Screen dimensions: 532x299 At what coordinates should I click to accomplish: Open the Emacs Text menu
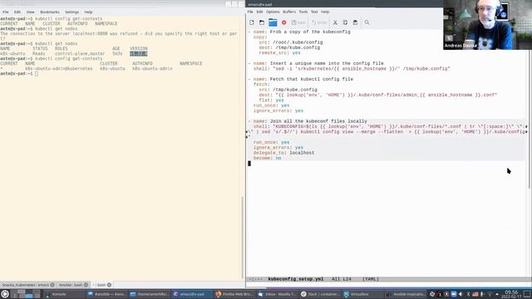point(314,12)
